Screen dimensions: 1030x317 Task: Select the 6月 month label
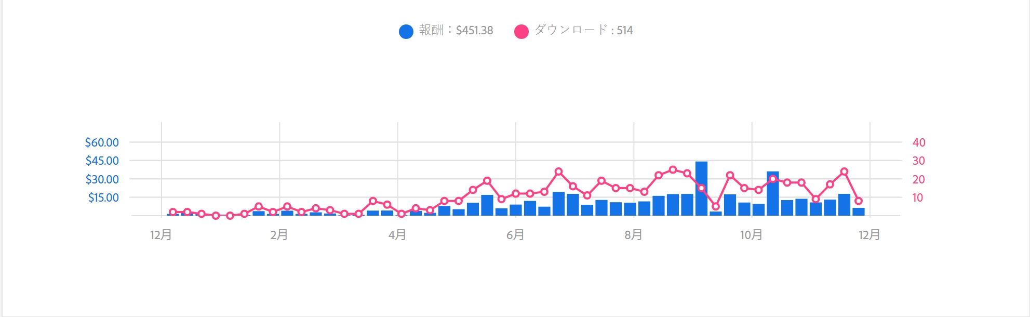coord(515,235)
